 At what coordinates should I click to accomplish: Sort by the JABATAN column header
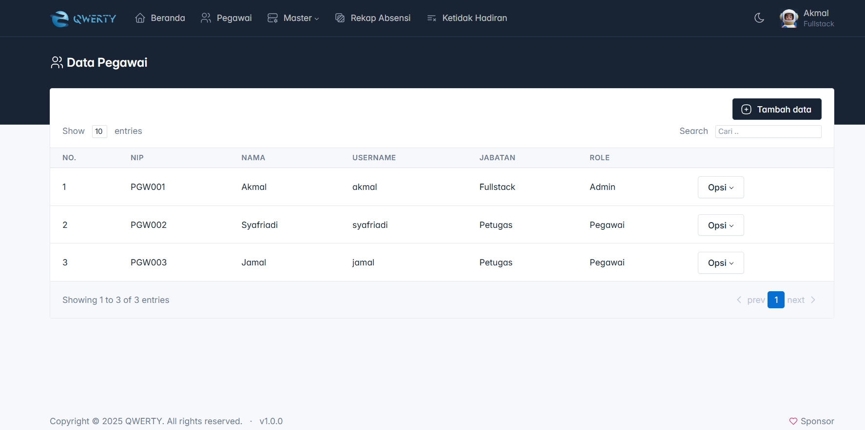pyautogui.click(x=497, y=158)
